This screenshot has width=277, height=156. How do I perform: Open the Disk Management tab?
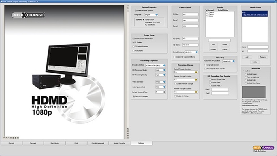coord(98,143)
